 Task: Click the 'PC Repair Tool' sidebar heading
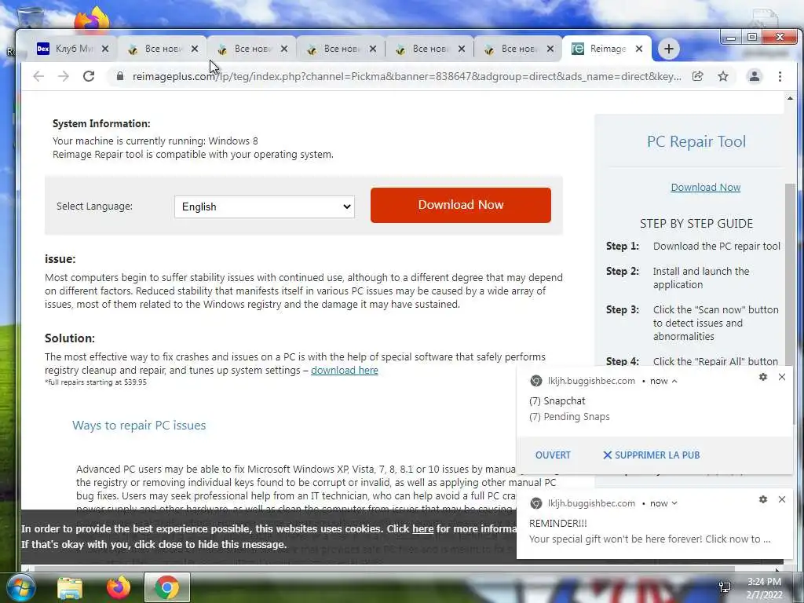[696, 141]
